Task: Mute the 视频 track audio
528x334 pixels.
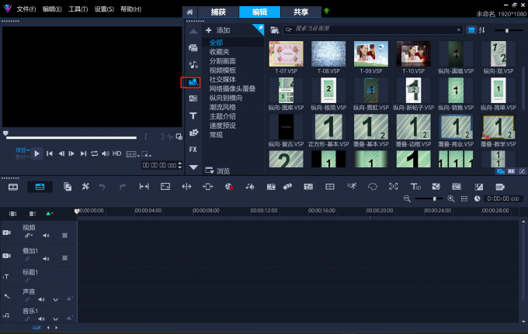Action: point(46,236)
